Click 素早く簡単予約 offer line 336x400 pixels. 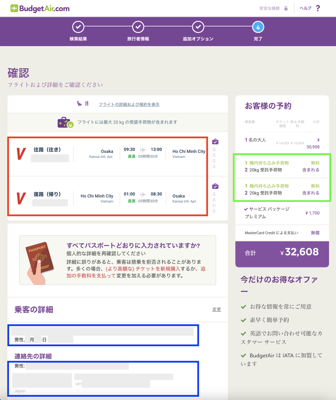click(269, 320)
